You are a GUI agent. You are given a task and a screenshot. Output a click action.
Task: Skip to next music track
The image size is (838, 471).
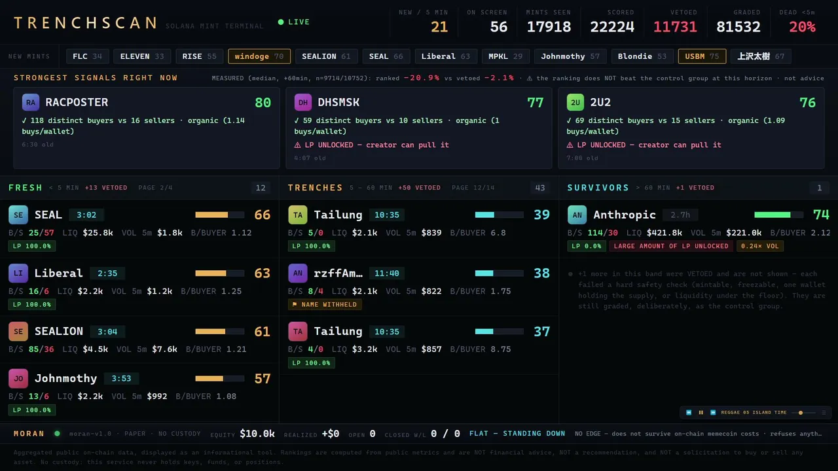tap(713, 413)
